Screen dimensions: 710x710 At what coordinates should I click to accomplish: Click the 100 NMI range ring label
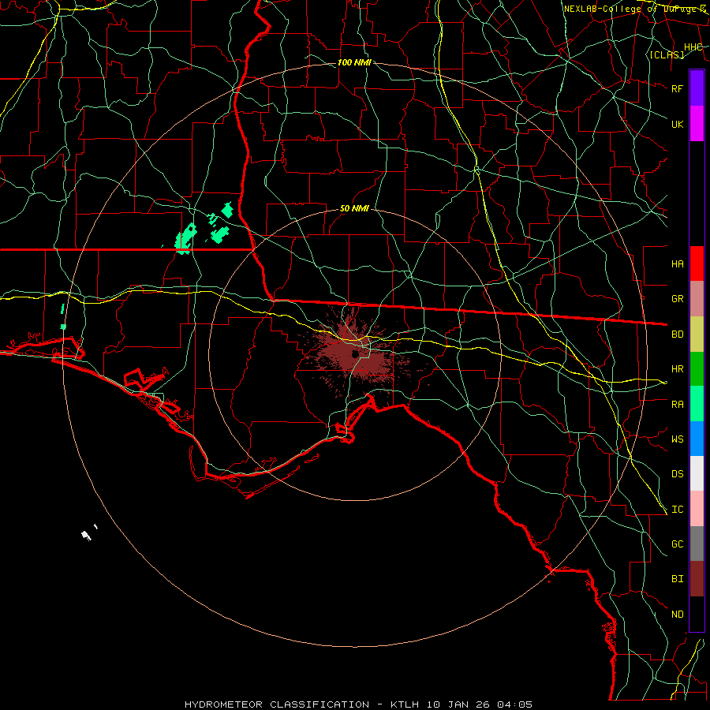(x=354, y=62)
